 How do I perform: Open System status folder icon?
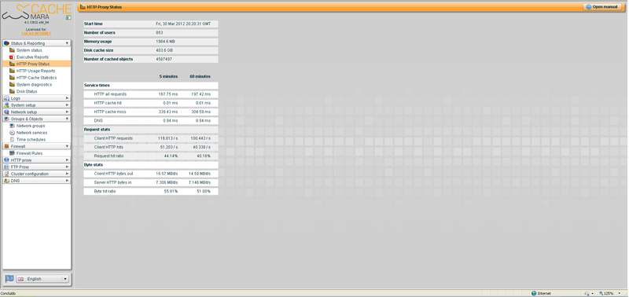[x=12, y=50]
